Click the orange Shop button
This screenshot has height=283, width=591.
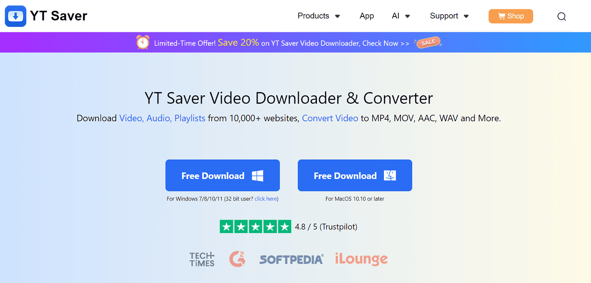pyautogui.click(x=511, y=16)
